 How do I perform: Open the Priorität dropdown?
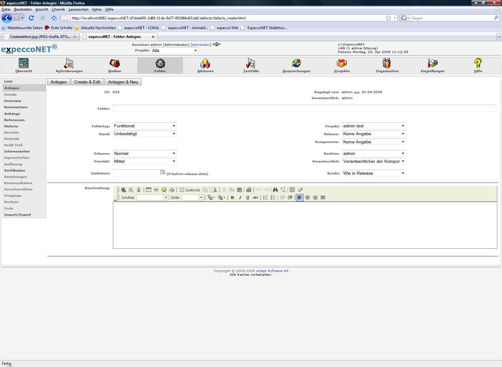(144, 161)
